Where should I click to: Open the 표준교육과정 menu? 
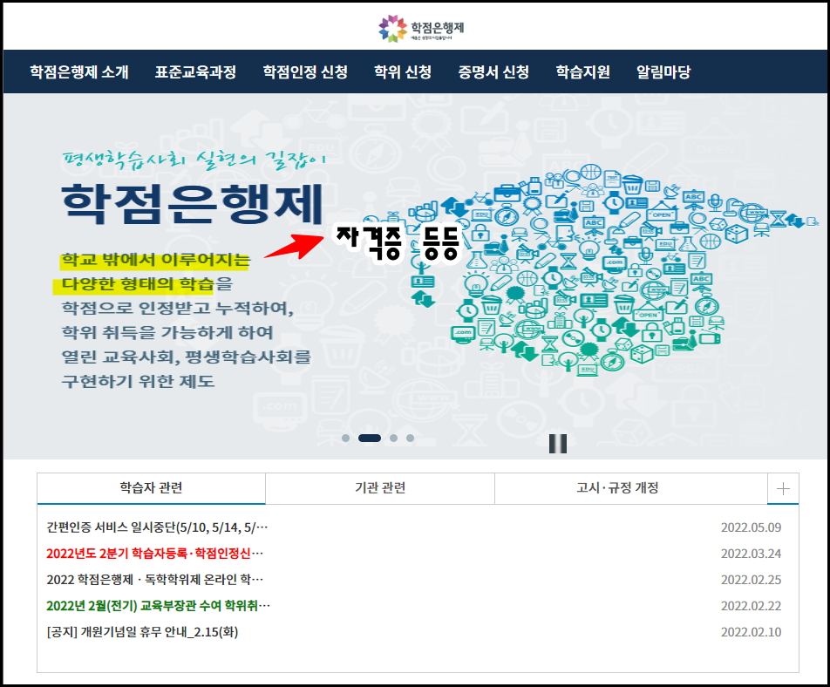(195, 72)
